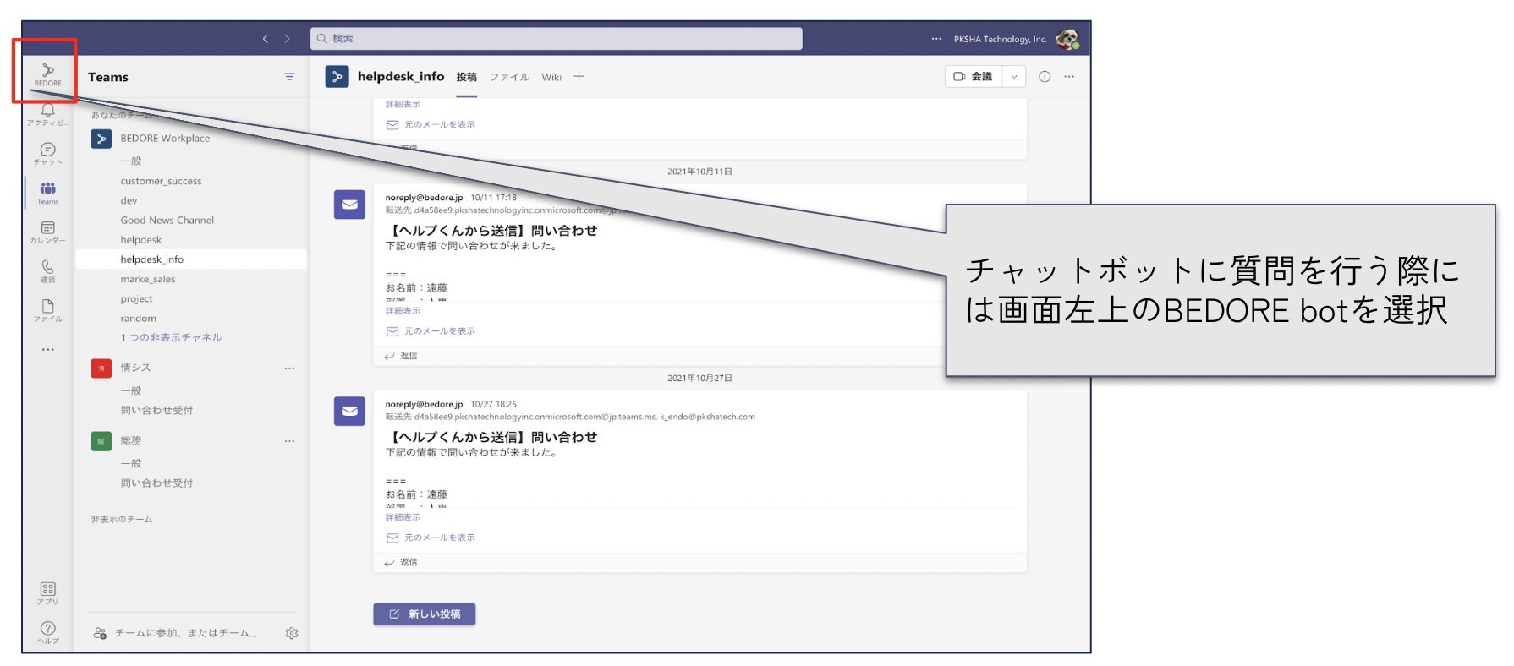The height and width of the screenshot is (666, 1514).
Task: Select the Teams icon in sidebar
Action: click(47, 193)
